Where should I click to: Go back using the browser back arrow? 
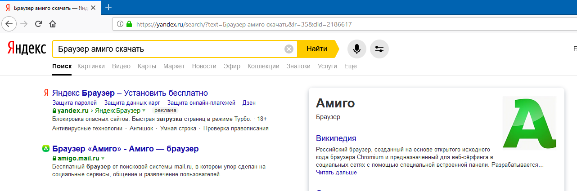click(x=9, y=24)
